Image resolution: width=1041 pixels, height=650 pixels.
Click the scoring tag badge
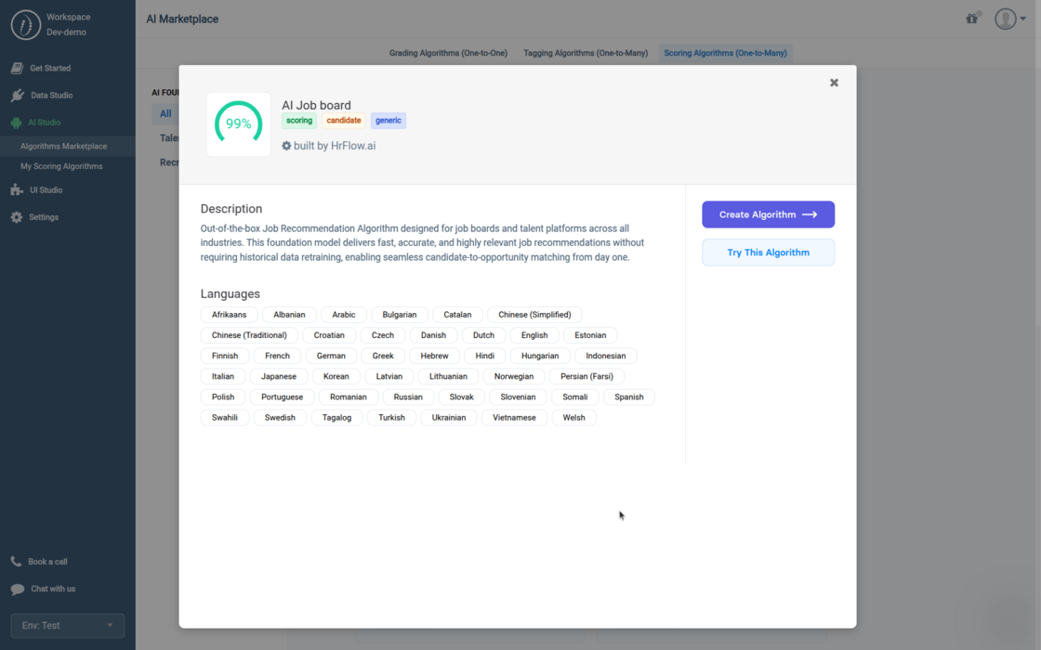[298, 121]
